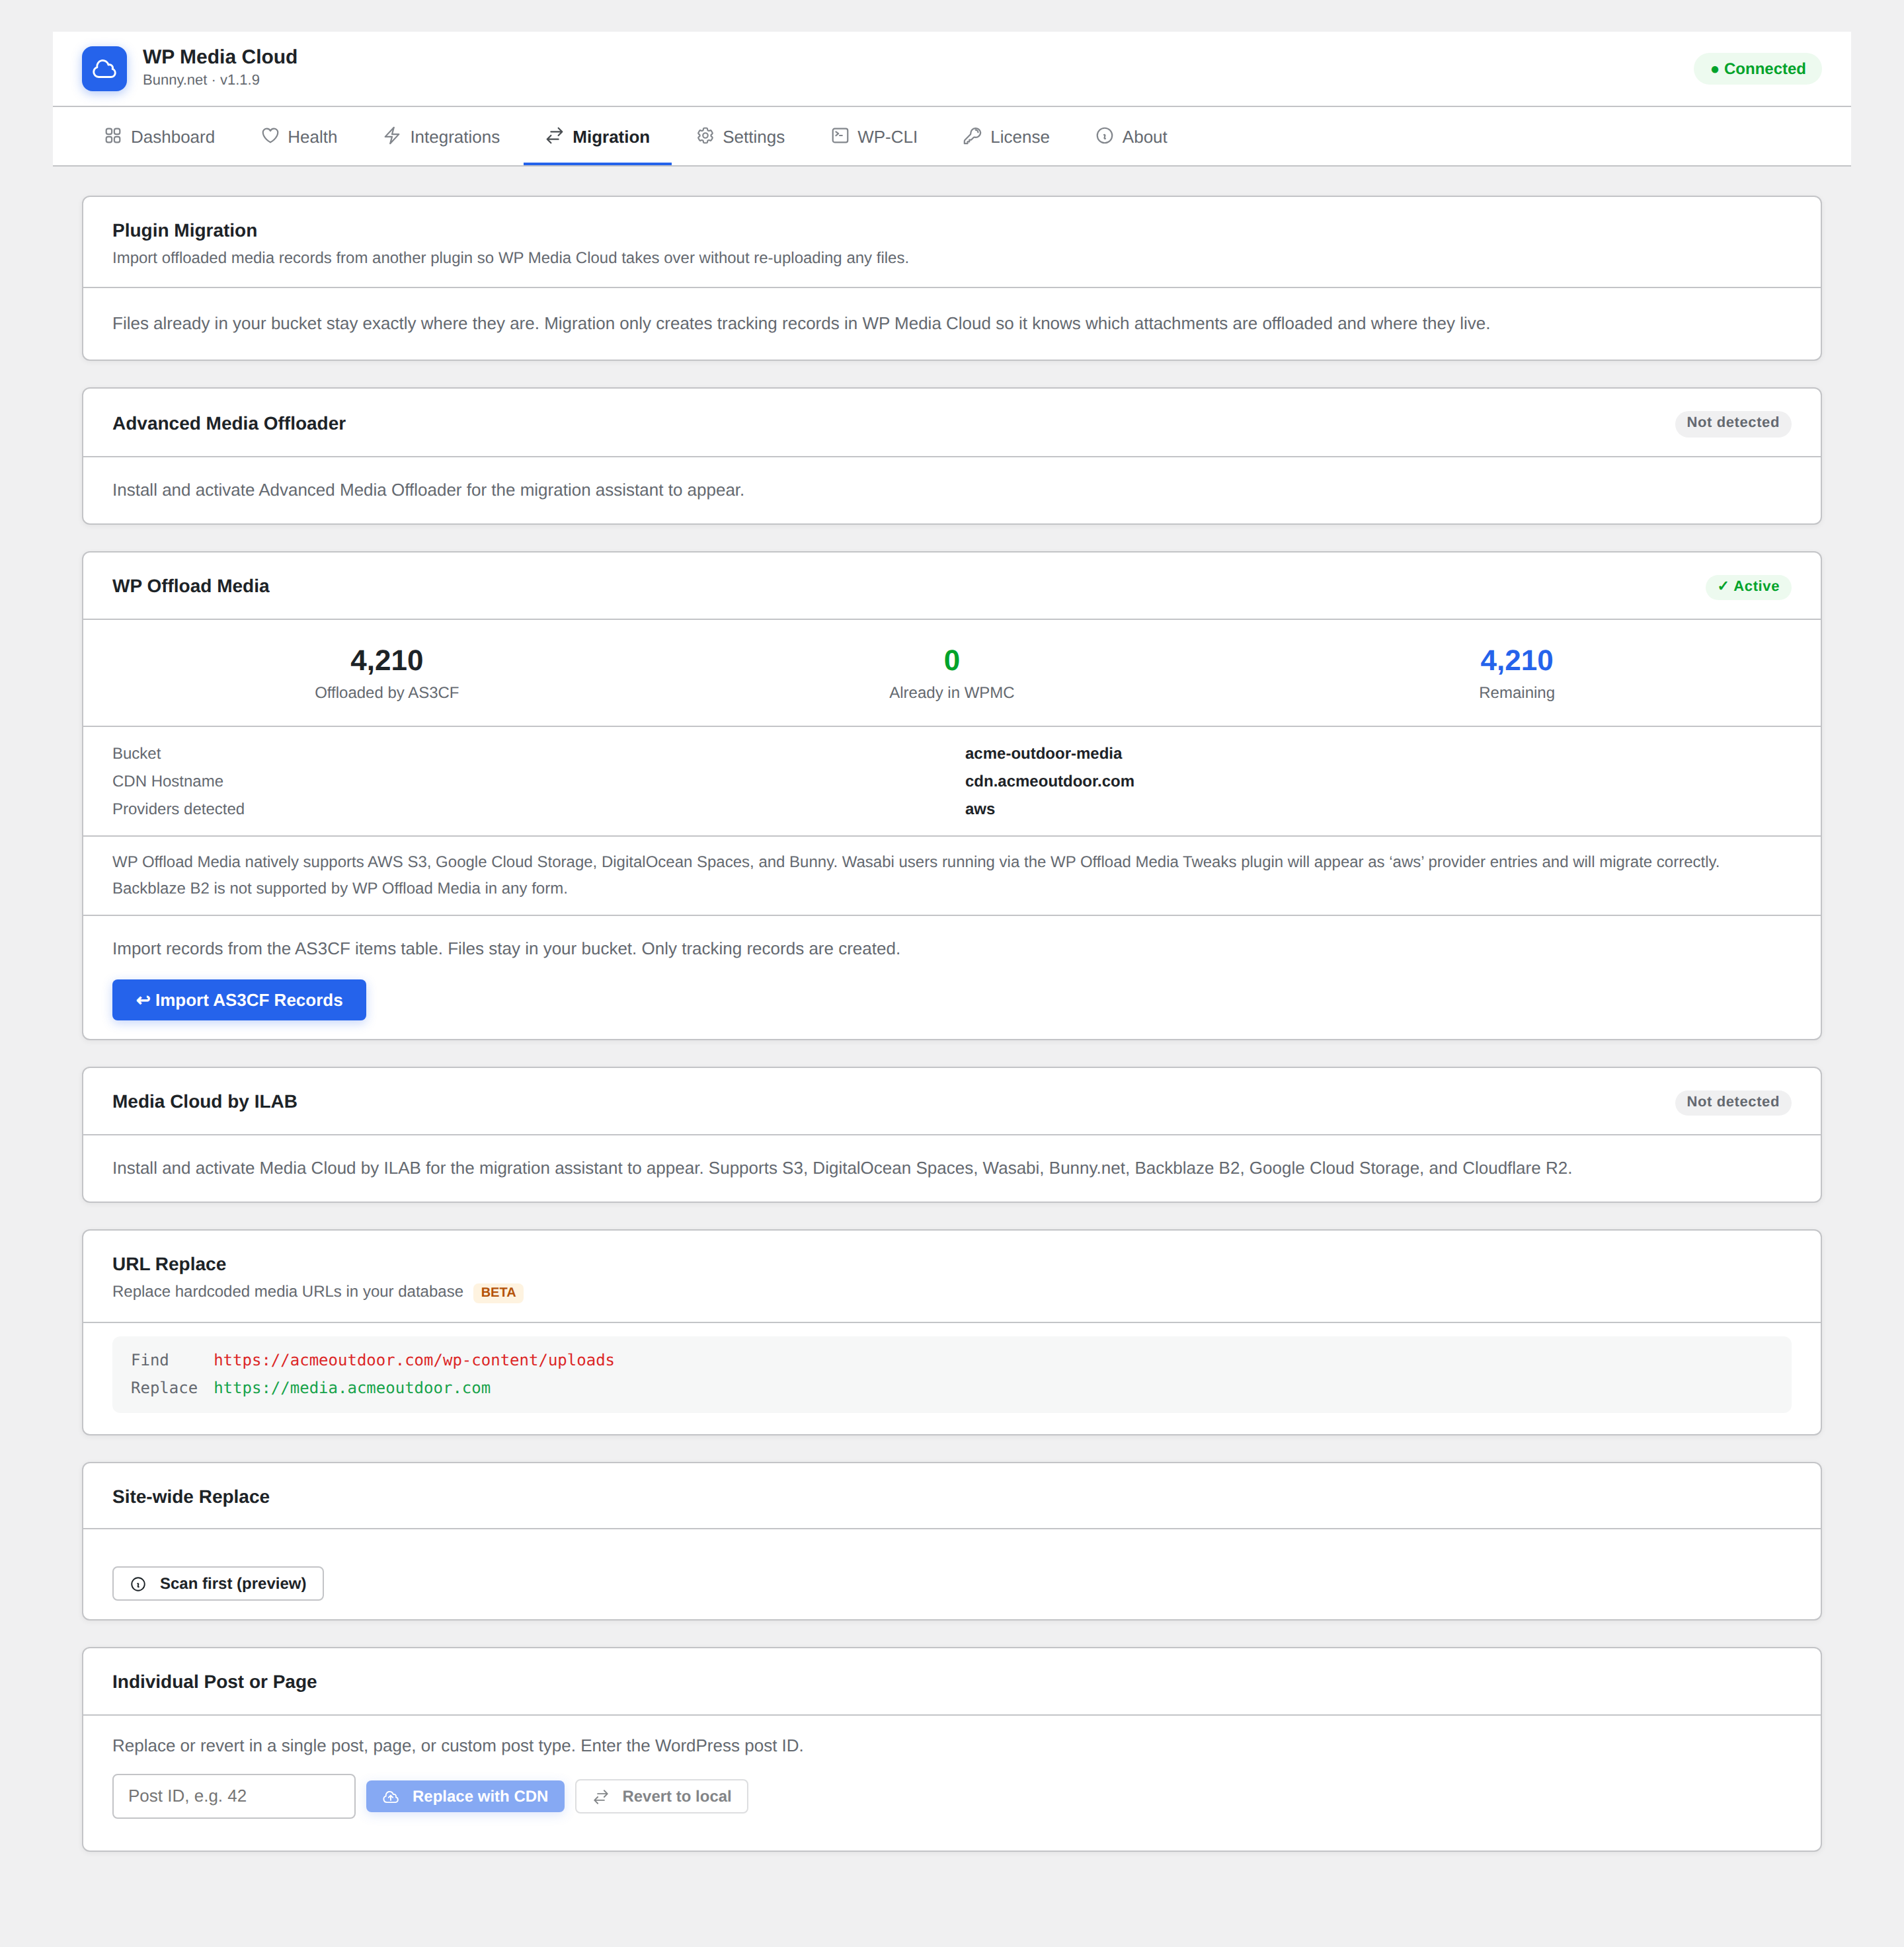
Task: Click Not detected badge for Advanced Media Offloader
Action: [x=1733, y=423]
